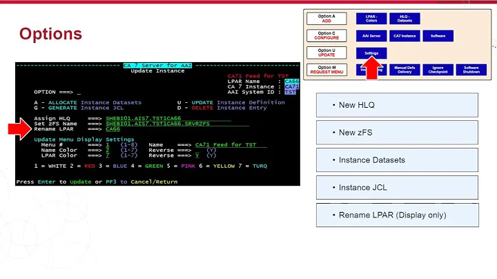Click the Menu # value field
The width and height of the screenshot is (497, 279).
[108, 145]
